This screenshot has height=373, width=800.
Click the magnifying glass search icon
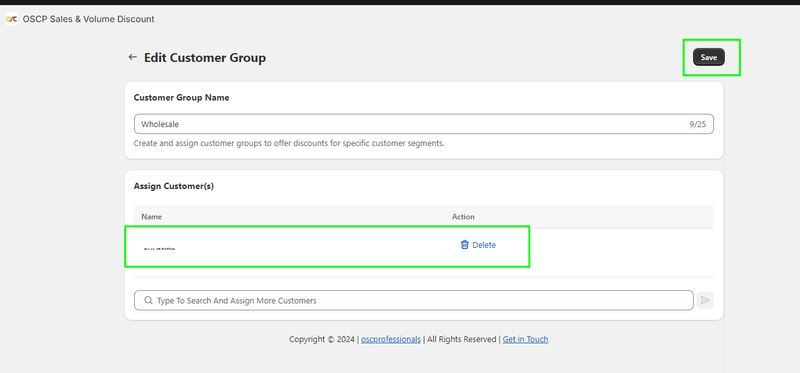[x=149, y=300]
